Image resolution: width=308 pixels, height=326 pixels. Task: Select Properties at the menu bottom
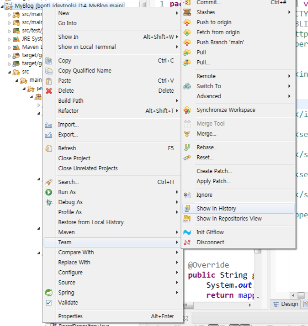(x=70, y=316)
